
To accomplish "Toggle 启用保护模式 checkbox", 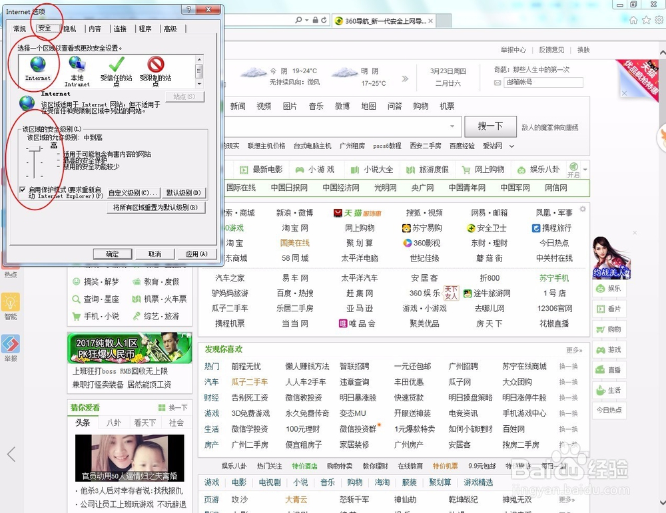I will (x=23, y=190).
